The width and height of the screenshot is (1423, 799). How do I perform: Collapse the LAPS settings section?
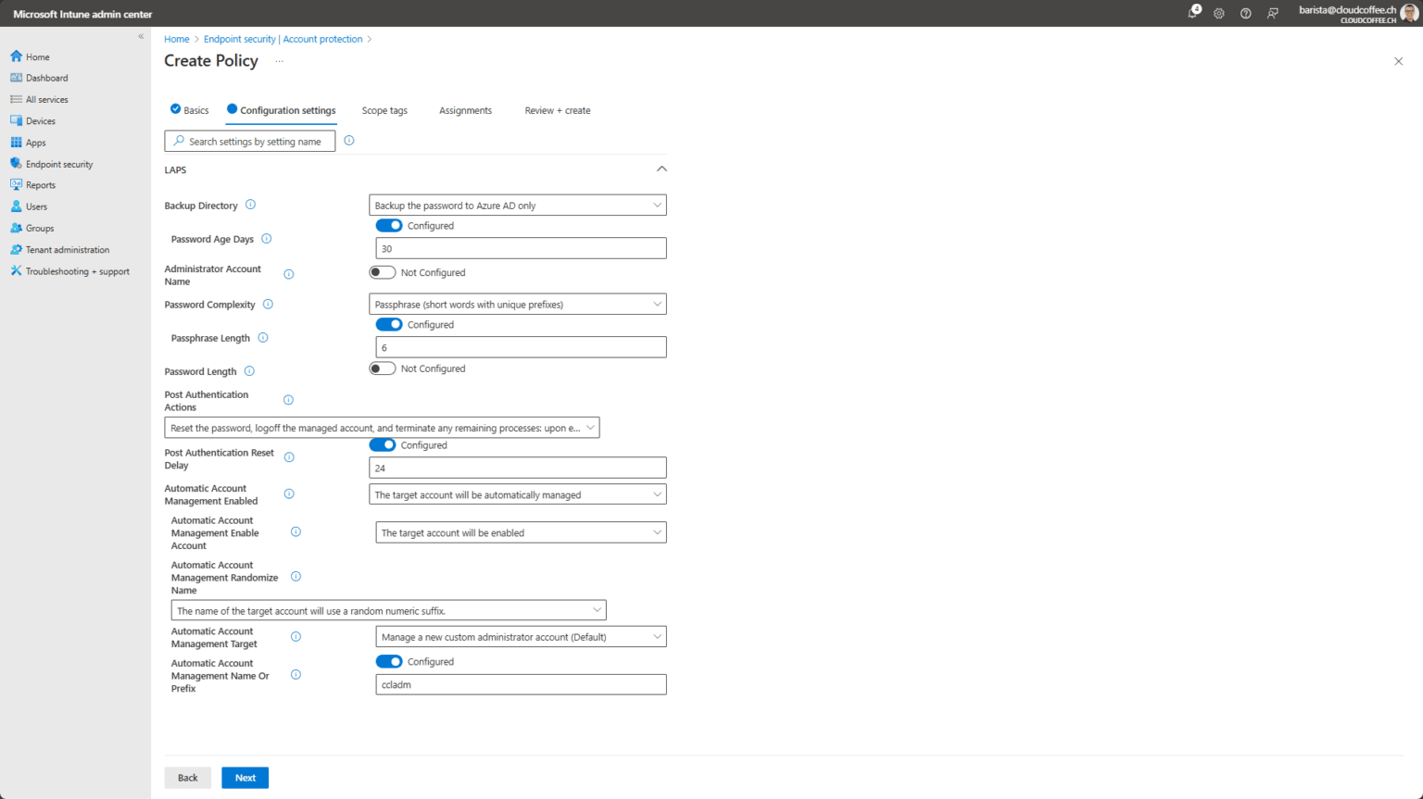(x=661, y=169)
